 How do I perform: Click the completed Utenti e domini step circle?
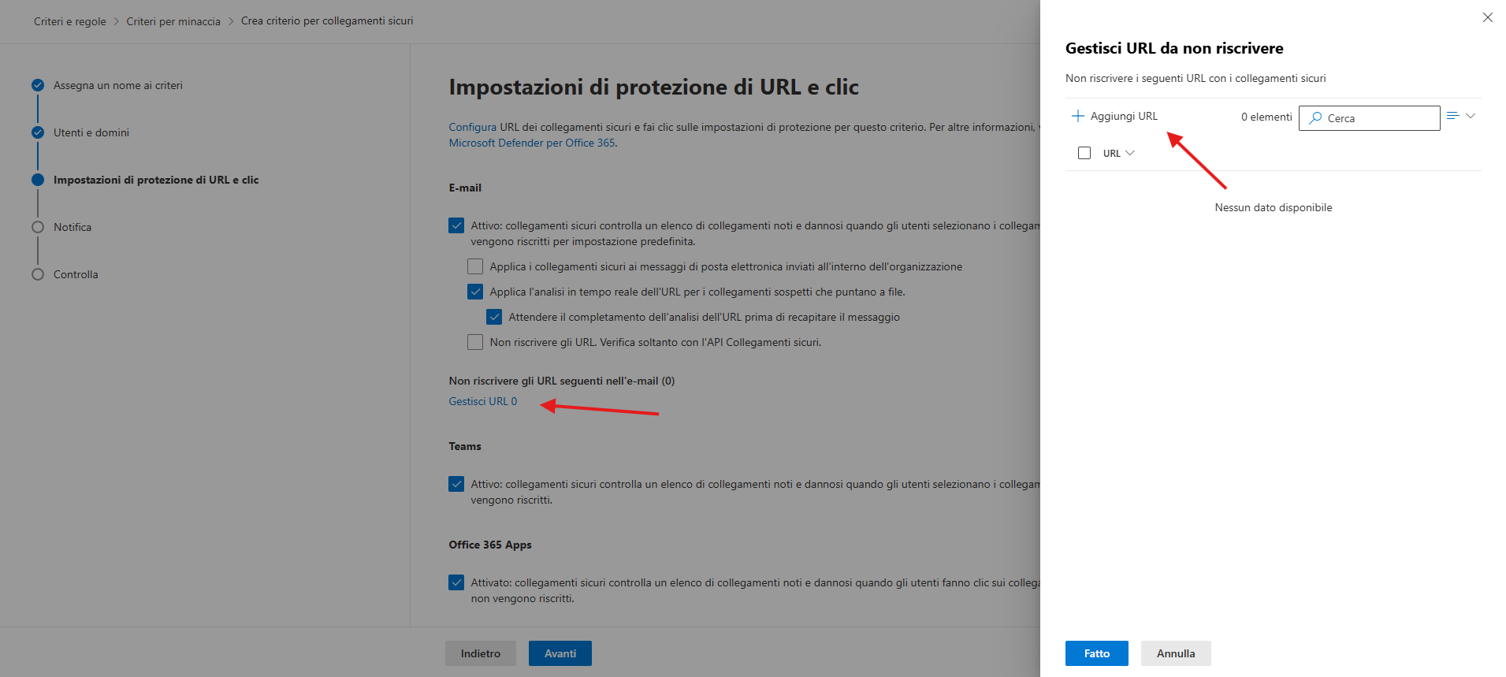(x=38, y=132)
